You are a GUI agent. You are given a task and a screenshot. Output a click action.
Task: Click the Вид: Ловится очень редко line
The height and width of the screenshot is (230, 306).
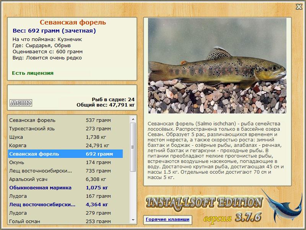47,58
